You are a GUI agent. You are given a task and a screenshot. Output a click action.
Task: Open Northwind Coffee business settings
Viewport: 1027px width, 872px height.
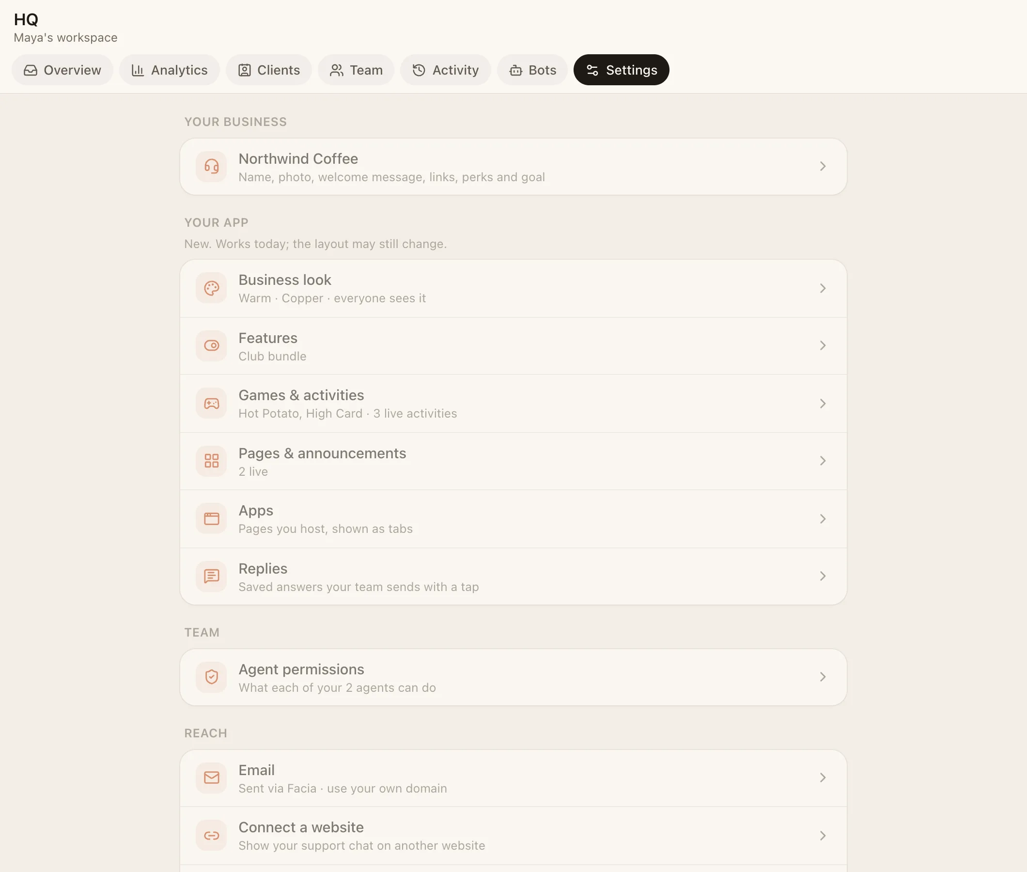point(513,167)
